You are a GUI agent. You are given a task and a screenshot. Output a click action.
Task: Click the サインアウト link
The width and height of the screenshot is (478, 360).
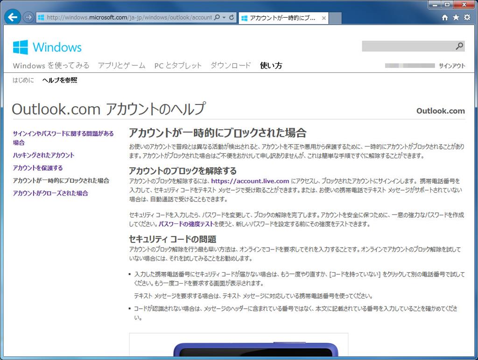452,66
